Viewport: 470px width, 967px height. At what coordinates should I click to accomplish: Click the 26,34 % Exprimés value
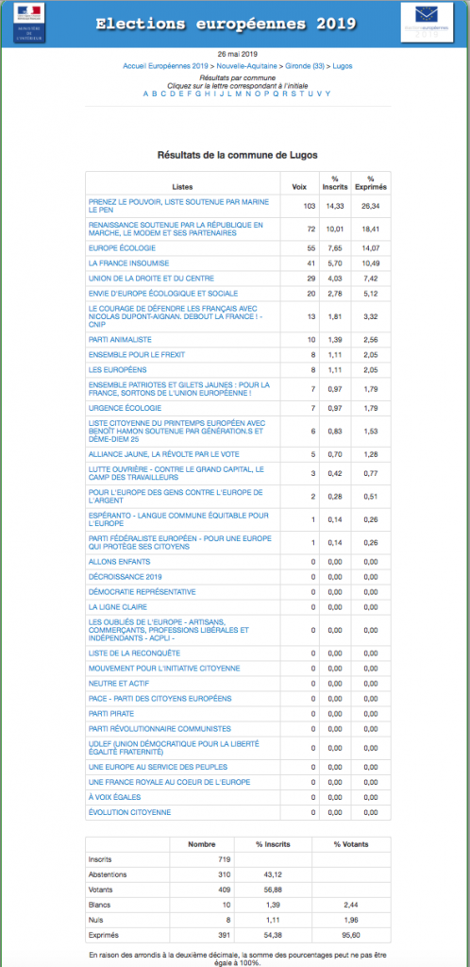click(371, 205)
